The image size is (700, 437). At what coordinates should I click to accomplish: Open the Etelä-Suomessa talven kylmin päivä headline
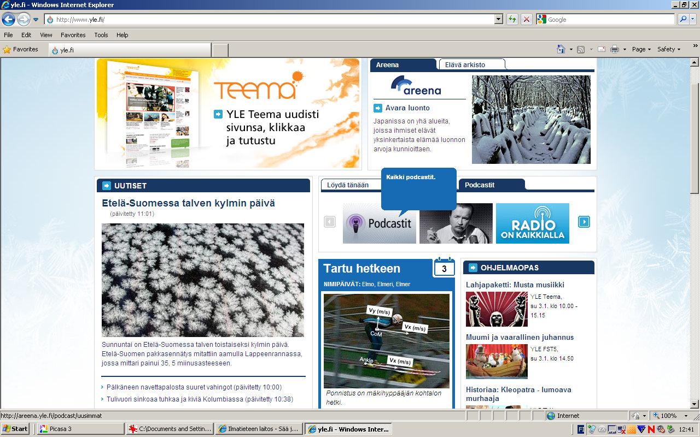click(x=188, y=203)
